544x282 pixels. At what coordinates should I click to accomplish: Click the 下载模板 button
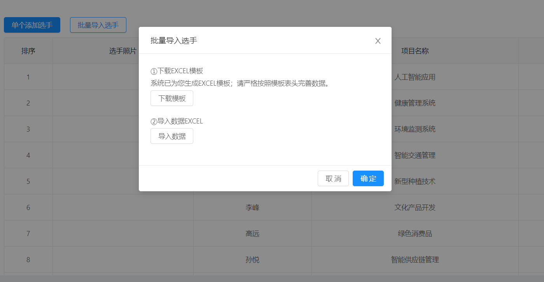pyautogui.click(x=172, y=98)
